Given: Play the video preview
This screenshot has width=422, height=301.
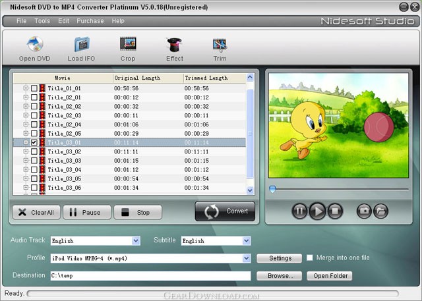Looking at the screenshot, I should pos(318,211).
